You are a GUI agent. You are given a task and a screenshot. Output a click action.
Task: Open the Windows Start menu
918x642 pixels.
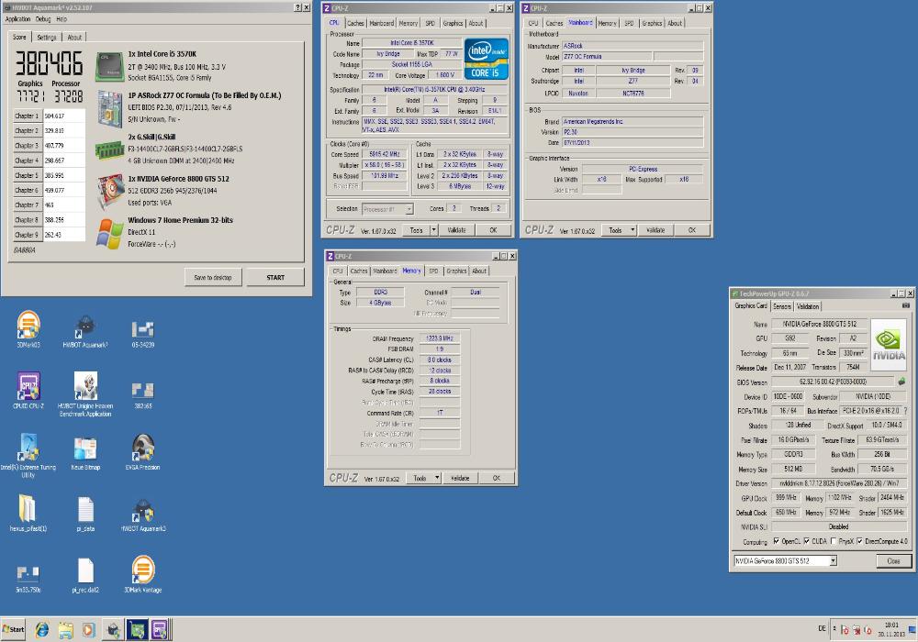pyautogui.click(x=14, y=630)
